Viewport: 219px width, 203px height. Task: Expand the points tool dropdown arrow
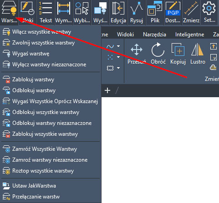click(x=118, y=57)
